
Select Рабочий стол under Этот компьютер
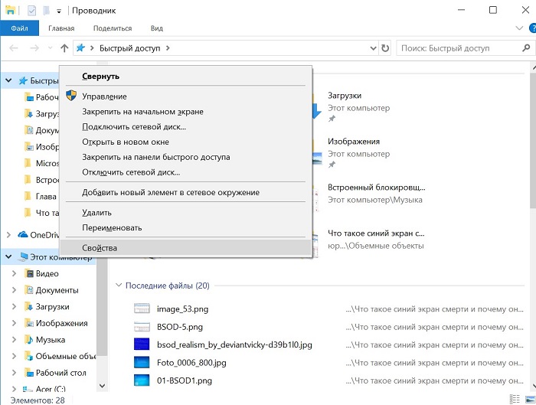[60, 373]
